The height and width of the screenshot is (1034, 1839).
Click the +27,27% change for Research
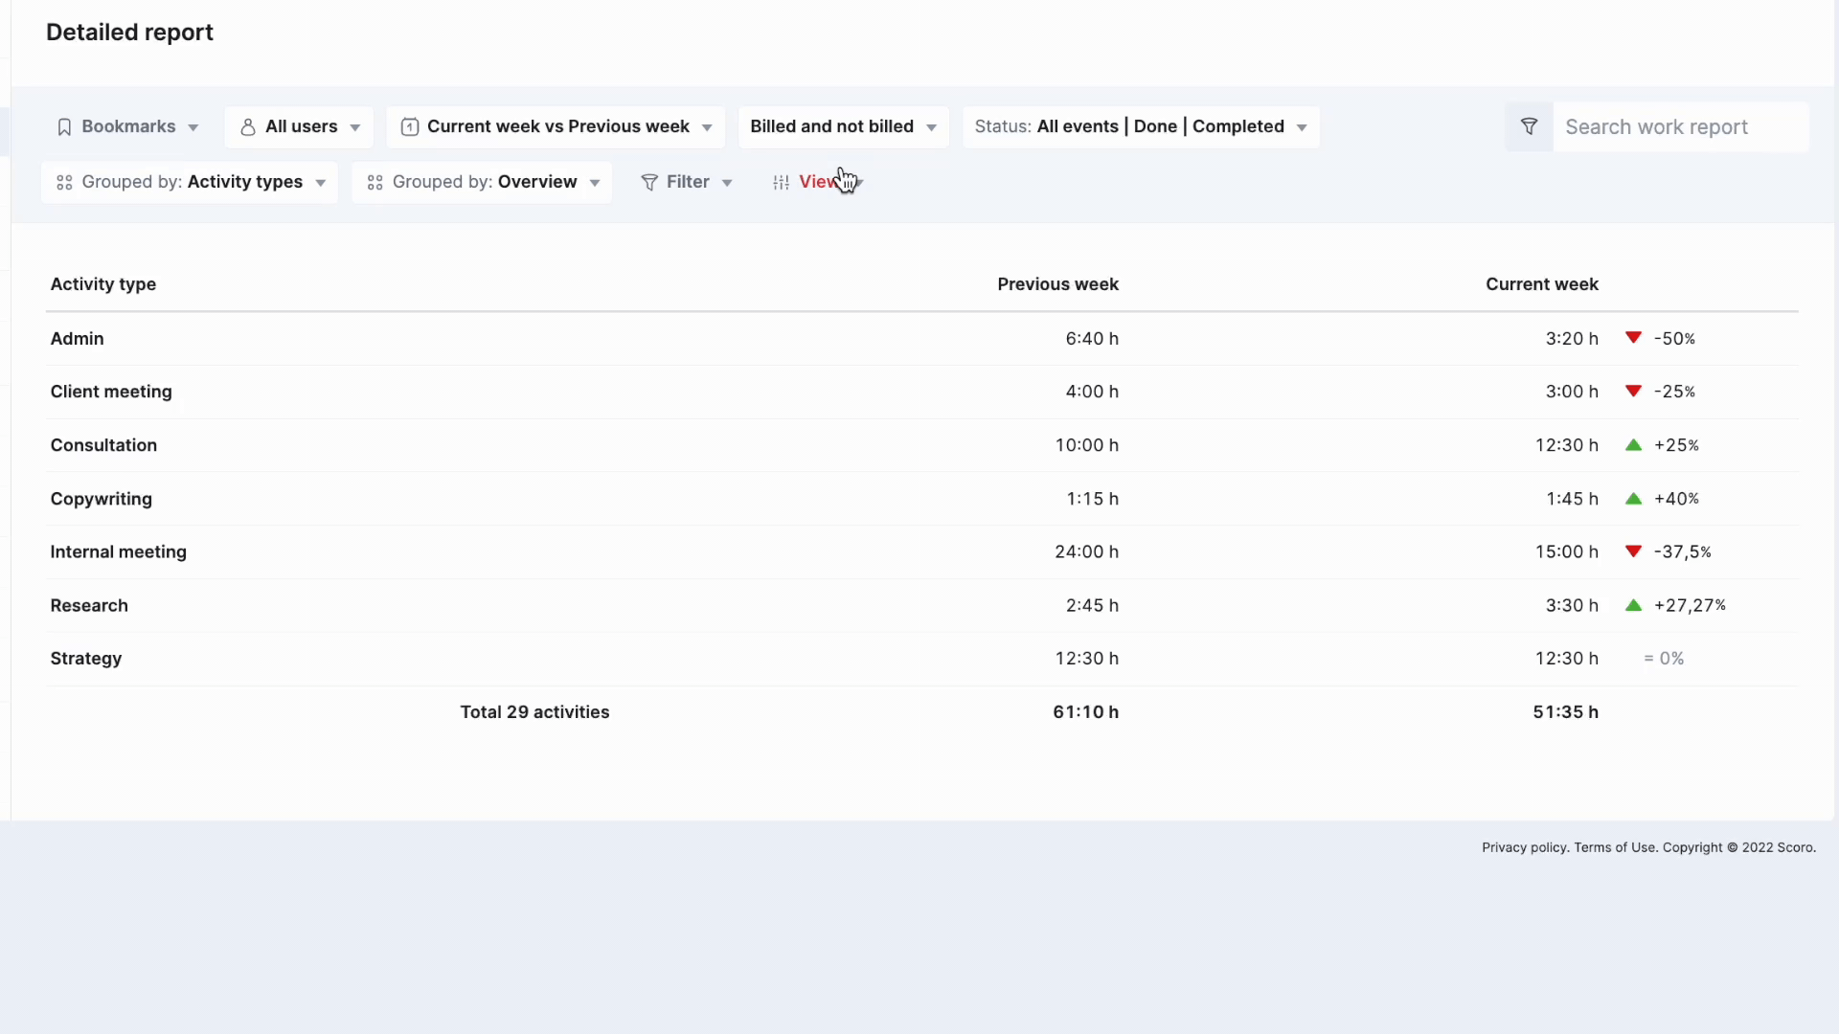[1690, 606]
